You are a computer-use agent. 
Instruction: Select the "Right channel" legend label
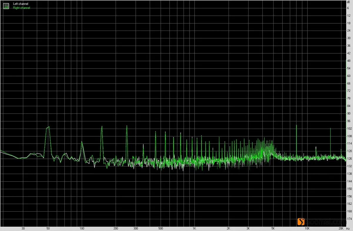[21, 8]
